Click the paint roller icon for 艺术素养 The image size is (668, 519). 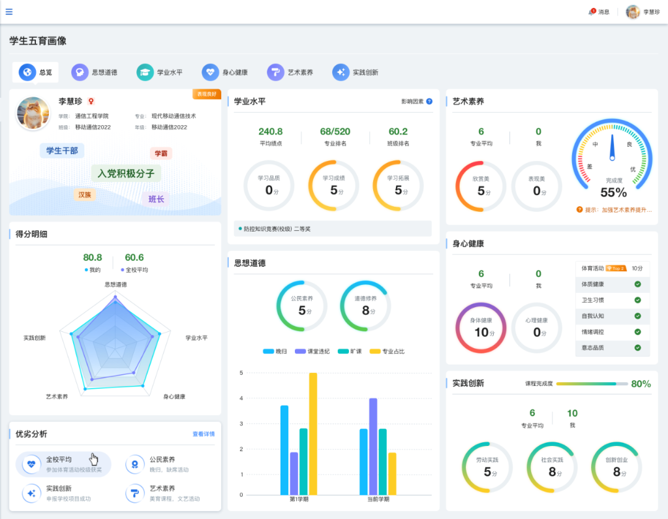pos(275,72)
